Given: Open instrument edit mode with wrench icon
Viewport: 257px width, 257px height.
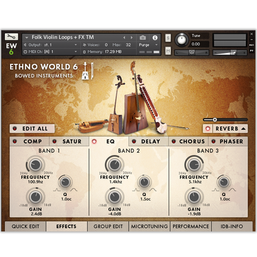Looking at the screenshot, I should pyautogui.click(x=11, y=37).
